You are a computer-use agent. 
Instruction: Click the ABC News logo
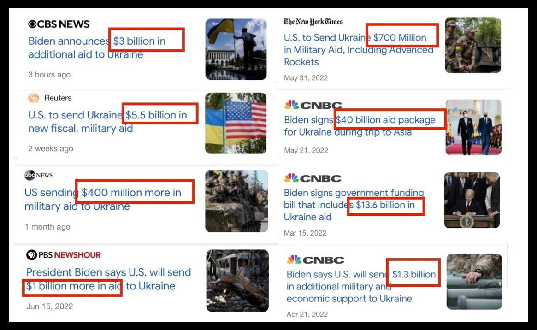pos(38,175)
